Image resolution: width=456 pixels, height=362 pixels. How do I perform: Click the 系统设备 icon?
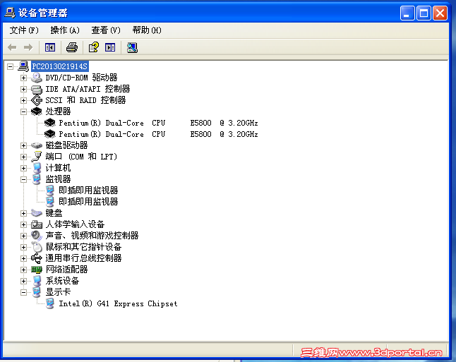(37, 281)
